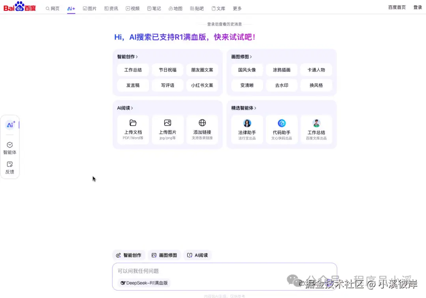426x298 pixels.
Task: Open 智能体 from the left sidebar
Action: coord(10,148)
